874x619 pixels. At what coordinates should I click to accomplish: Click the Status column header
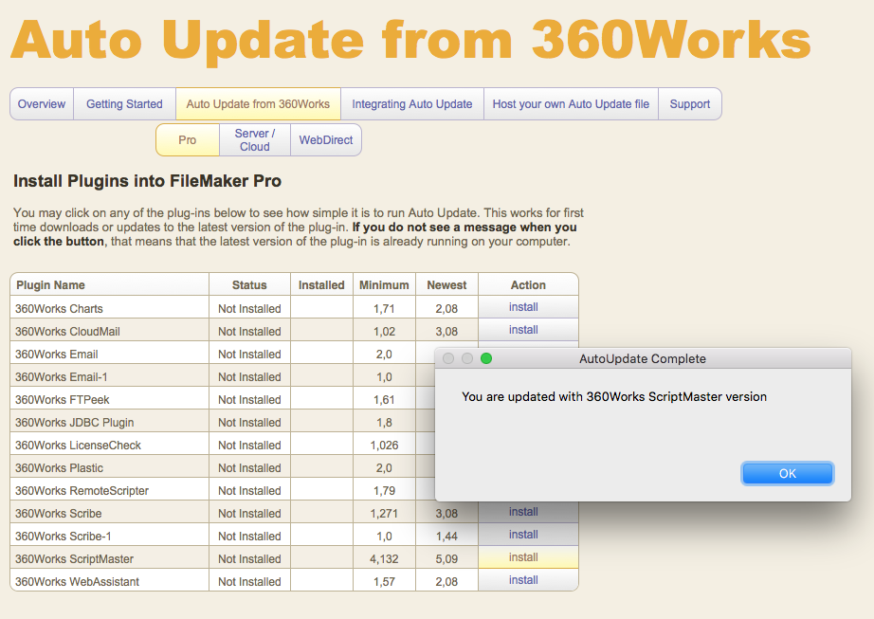pyautogui.click(x=249, y=284)
